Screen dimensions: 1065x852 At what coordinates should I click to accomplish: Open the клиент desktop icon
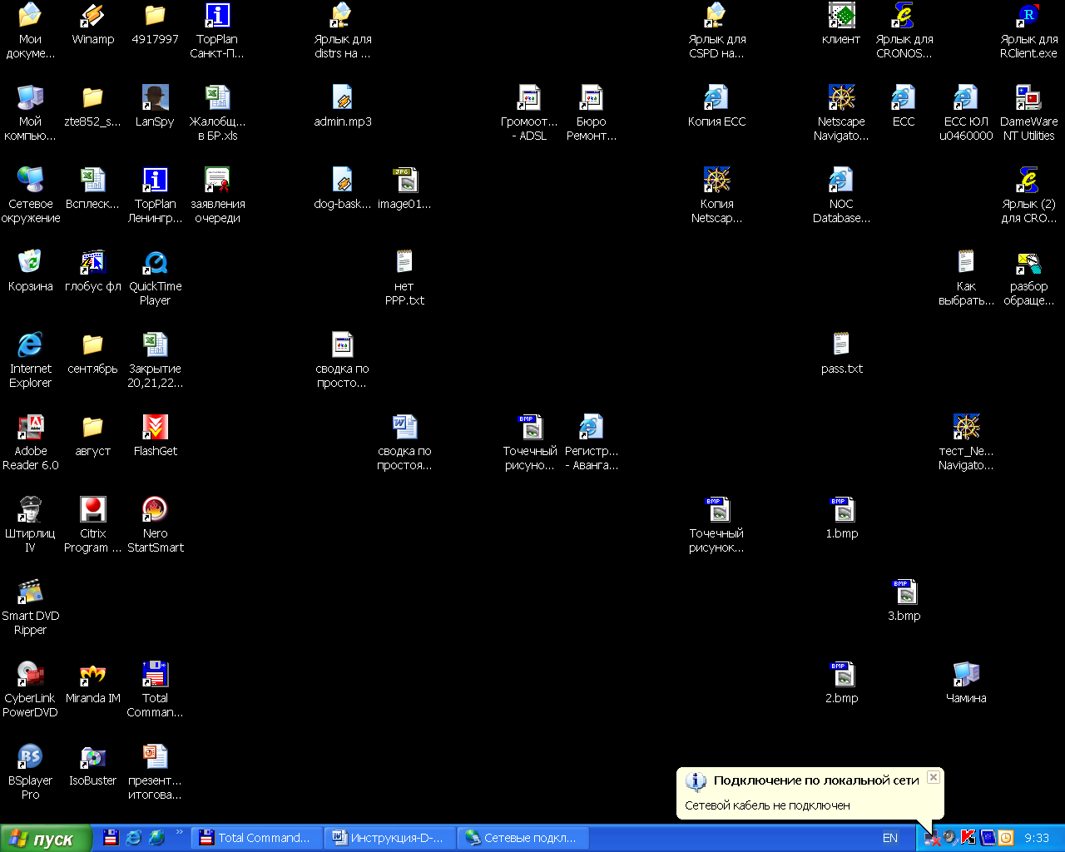pos(841,24)
